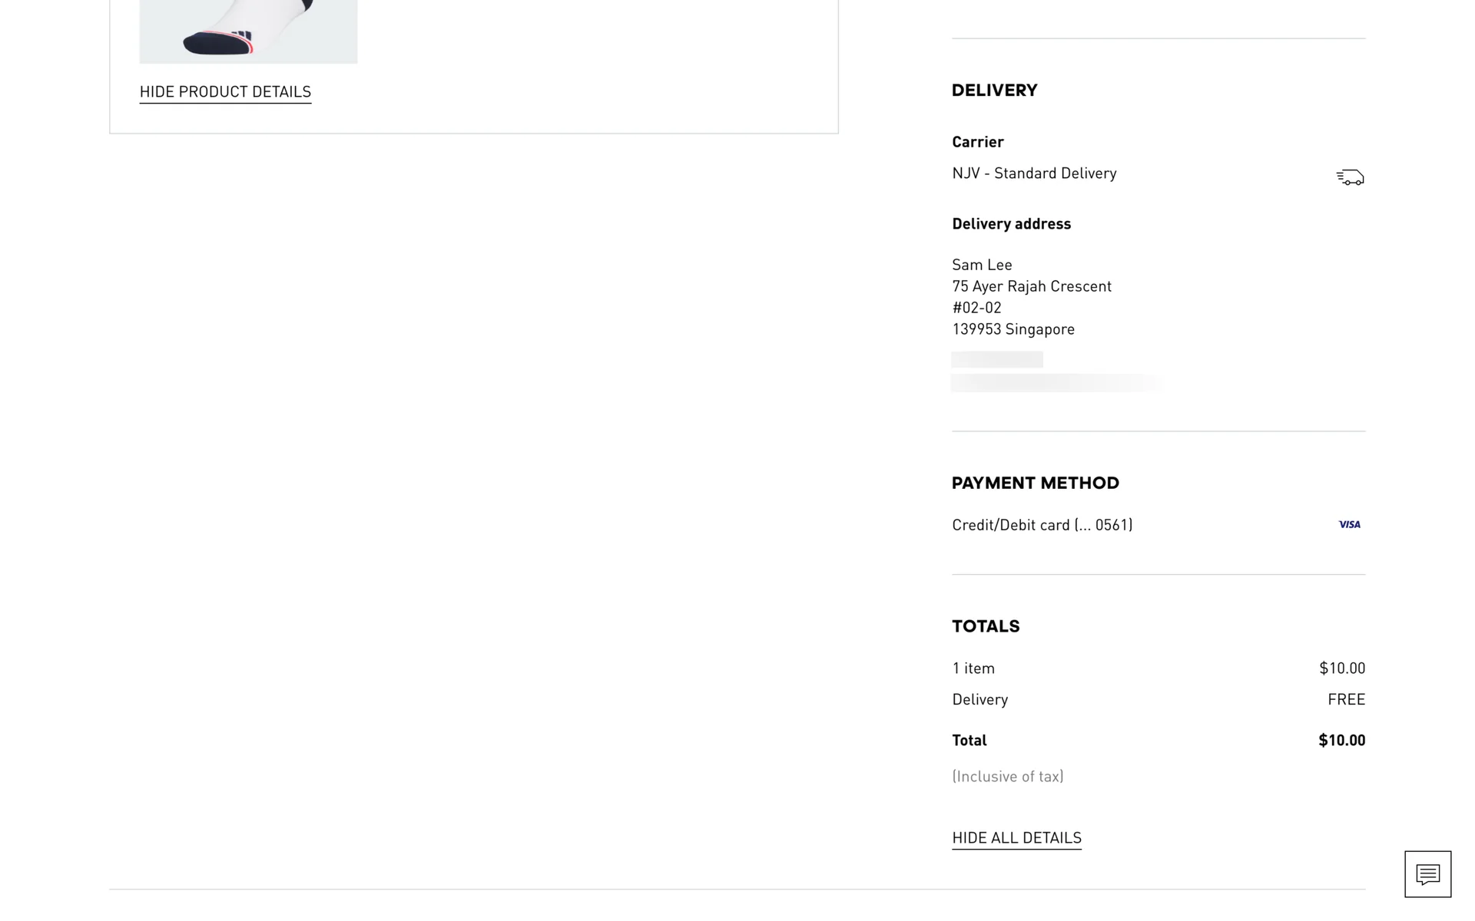1475x921 pixels.
Task: Click the delivery truck icon
Action: [x=1350, y=177]
